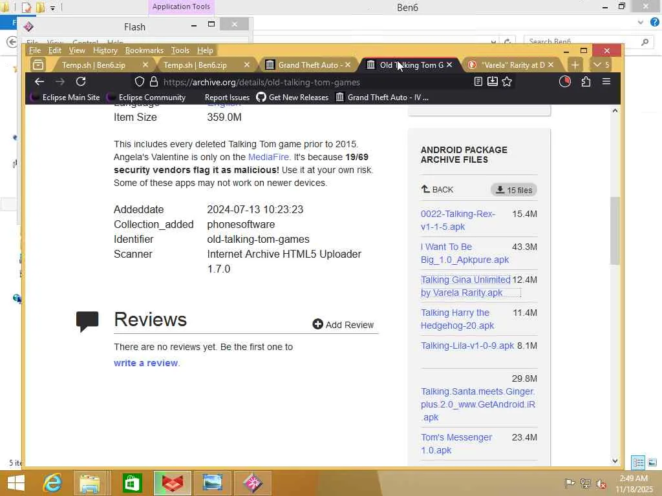The height and width of the screenshot is (496, 662).
Task: Open Windows Store from taskbar
Action: 132,483
